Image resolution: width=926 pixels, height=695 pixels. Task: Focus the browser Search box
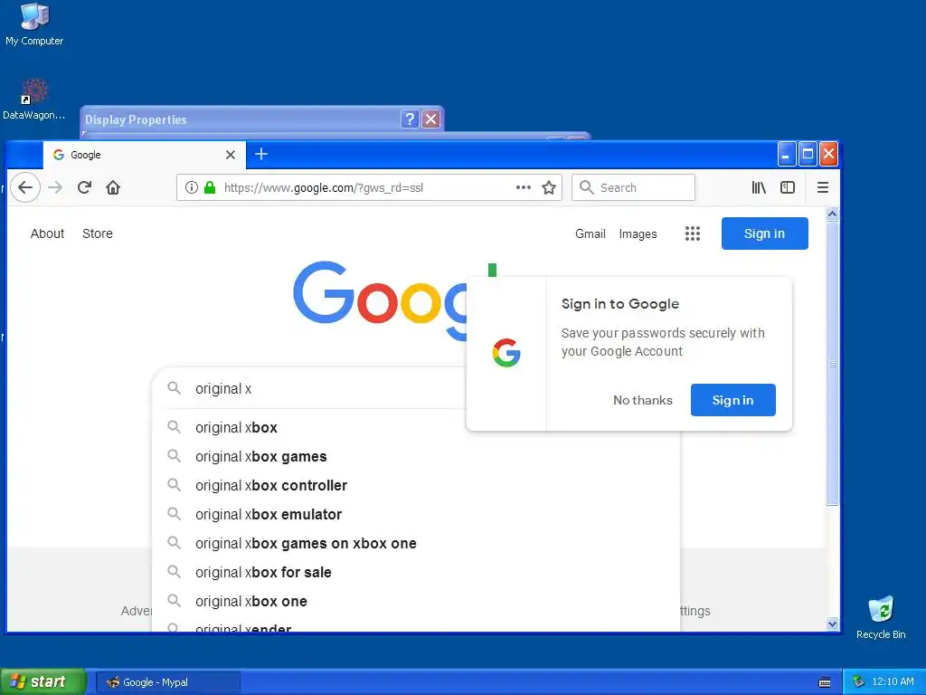tap(633, 187)
